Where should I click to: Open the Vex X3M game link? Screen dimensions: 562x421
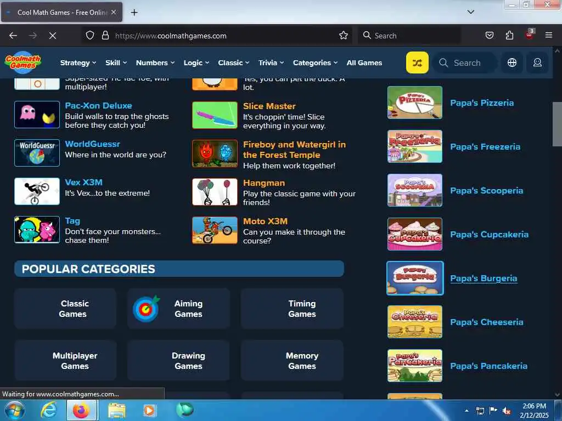pos(83,182)
